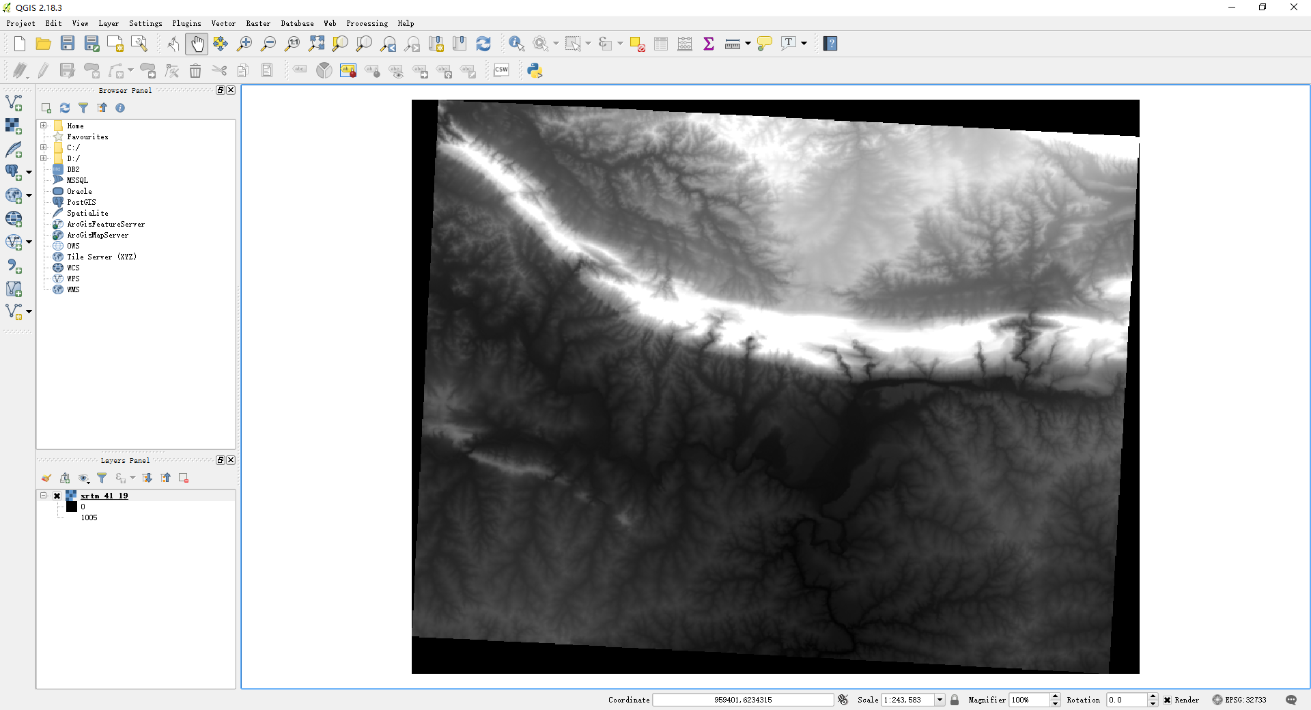Select the WMS browser entry
This screenshot has height=710, width=1311.
coord(73,289)
